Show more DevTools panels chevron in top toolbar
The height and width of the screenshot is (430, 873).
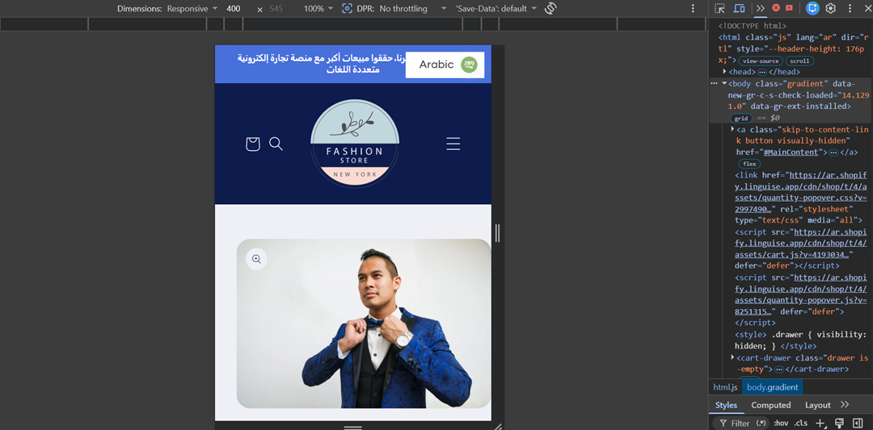(x=760, y=8)
